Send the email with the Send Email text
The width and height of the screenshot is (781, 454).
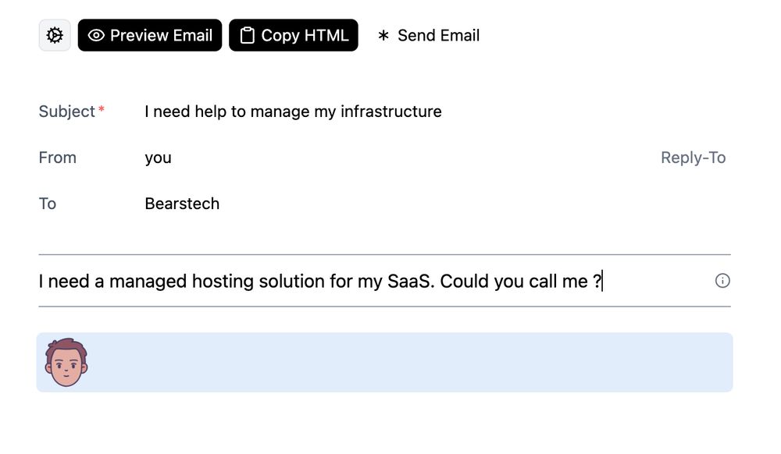coord(438,35)
